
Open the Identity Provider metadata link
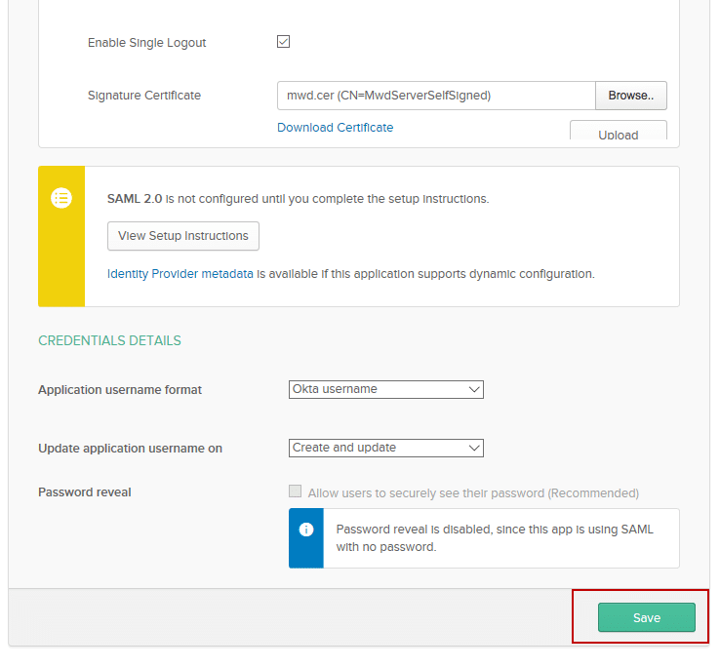(180, 274)
